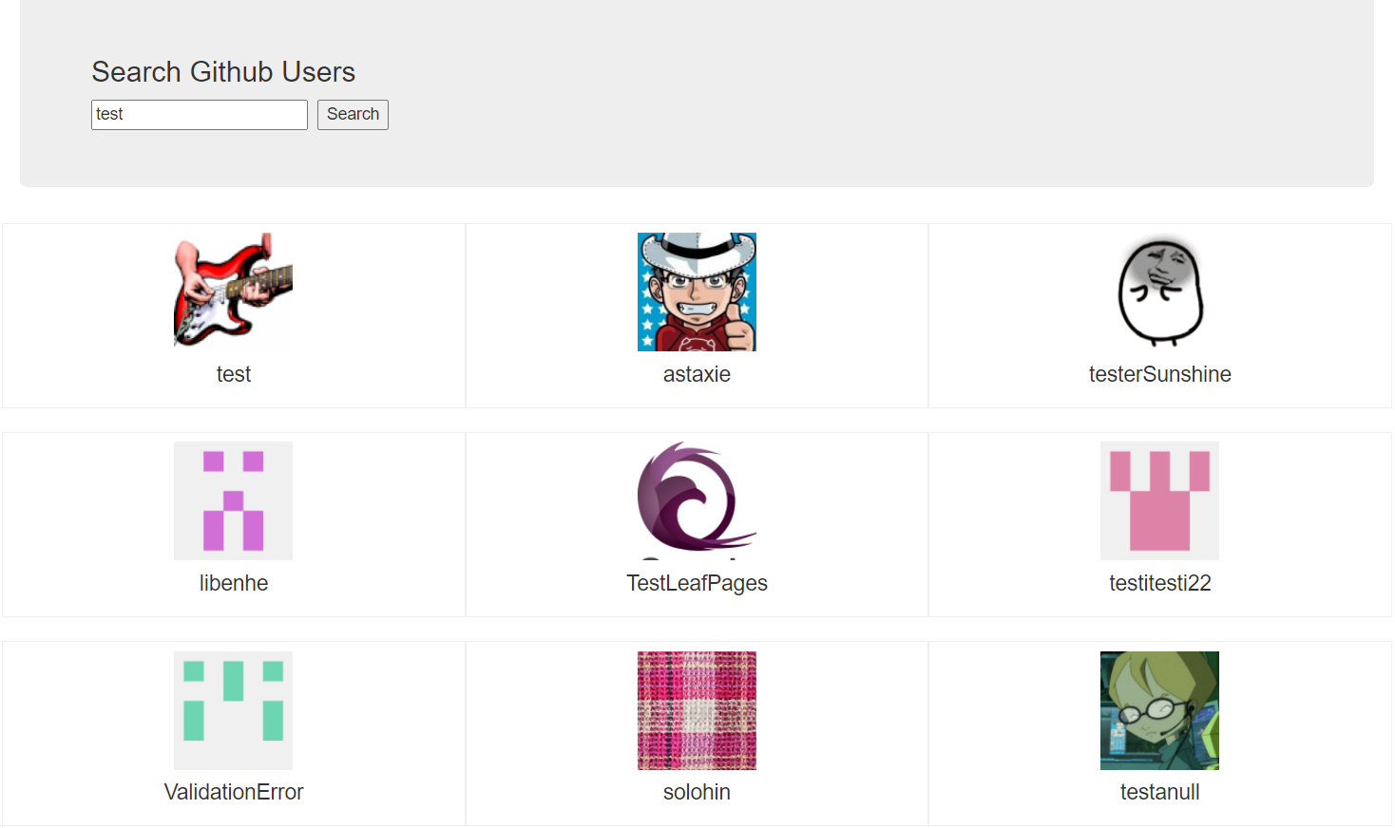1395x828 pixels.
Task: Click testanull's anime character avatar
Action: click(x=1159, y=710)
